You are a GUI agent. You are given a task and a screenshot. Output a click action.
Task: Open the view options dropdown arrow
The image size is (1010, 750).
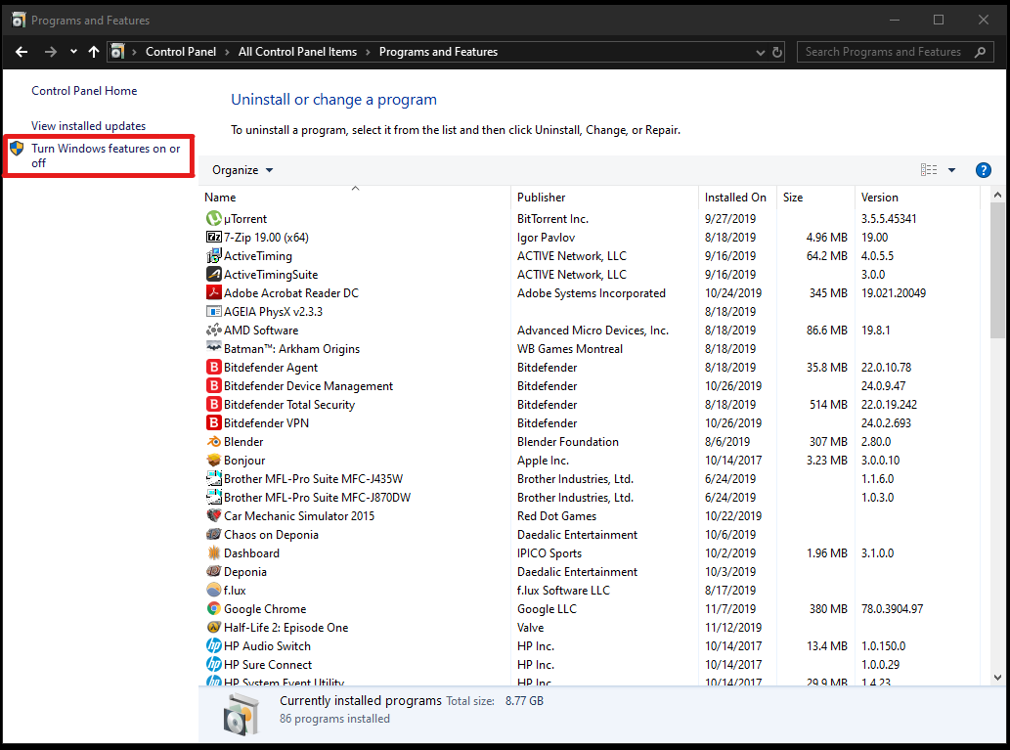951,170
